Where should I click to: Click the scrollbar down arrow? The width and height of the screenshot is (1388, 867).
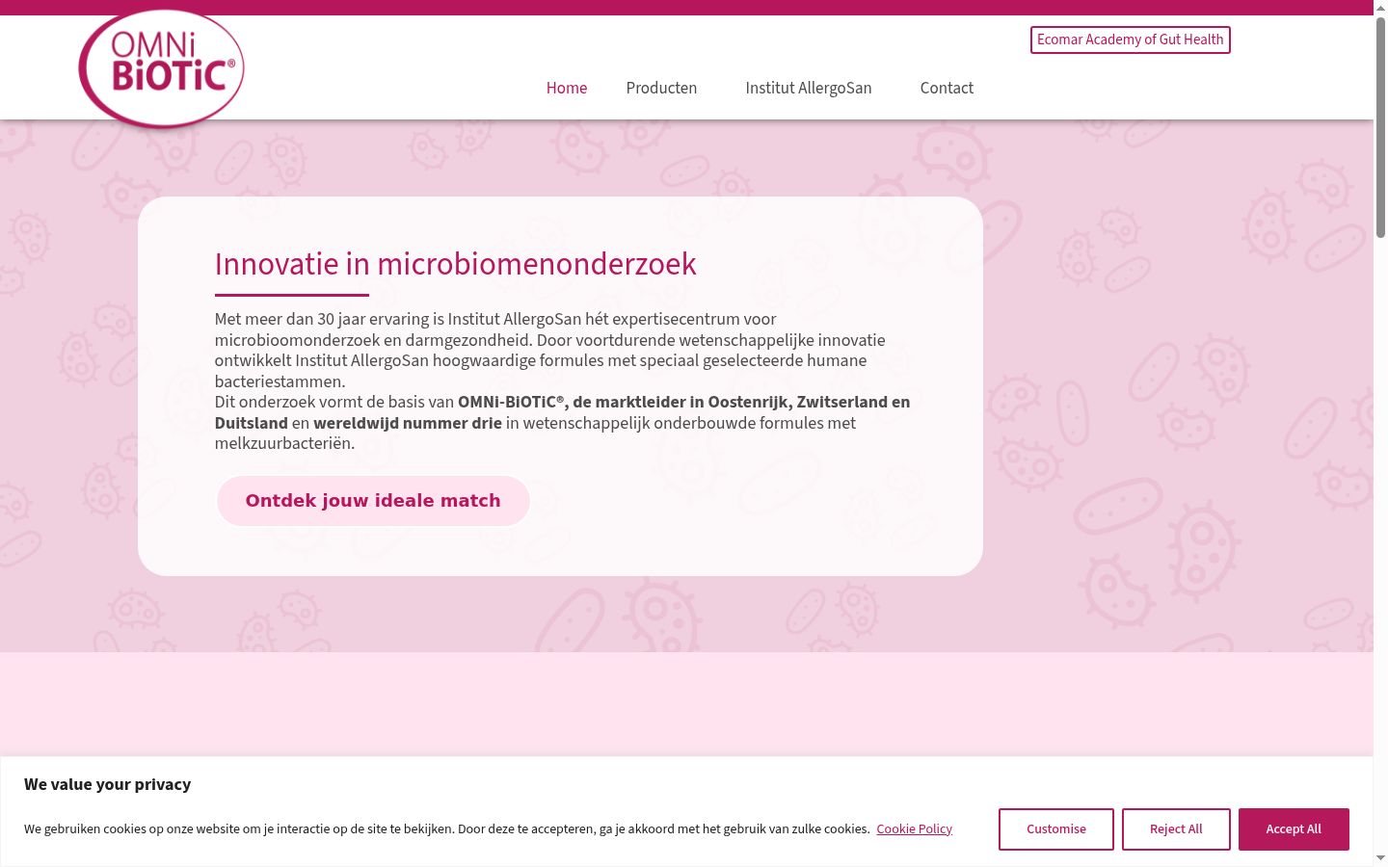click(1380, 858)
